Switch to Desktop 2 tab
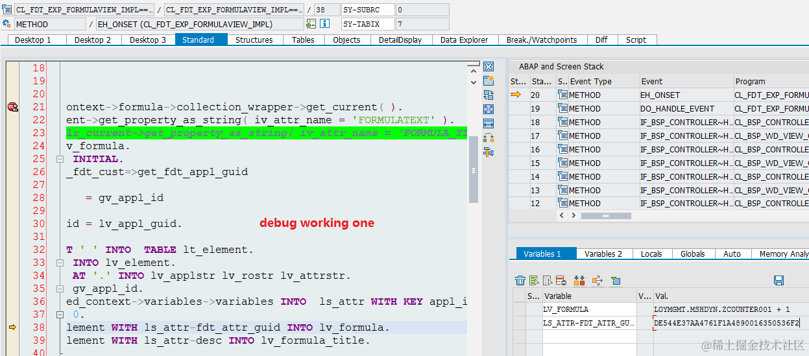This screenshot has height=356, width=809. click(x=93, y=40)
